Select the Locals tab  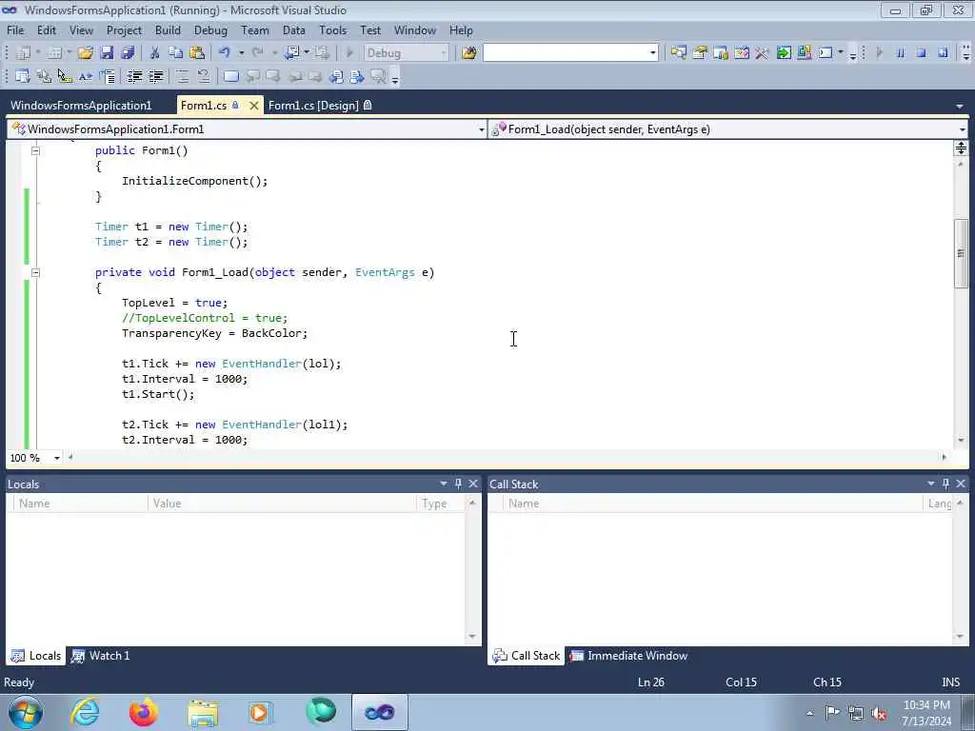(x=36, y=655)
